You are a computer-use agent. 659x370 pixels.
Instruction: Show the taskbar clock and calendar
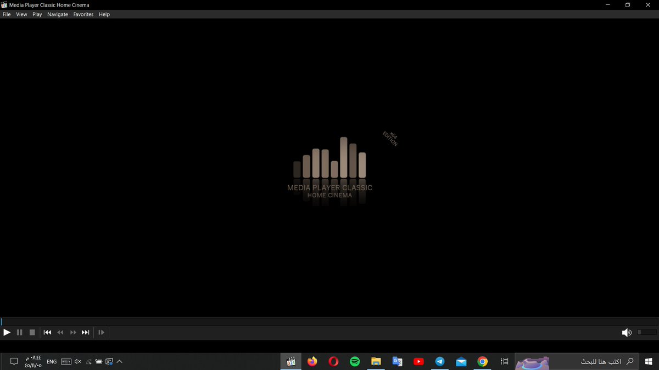coord(33,361)
